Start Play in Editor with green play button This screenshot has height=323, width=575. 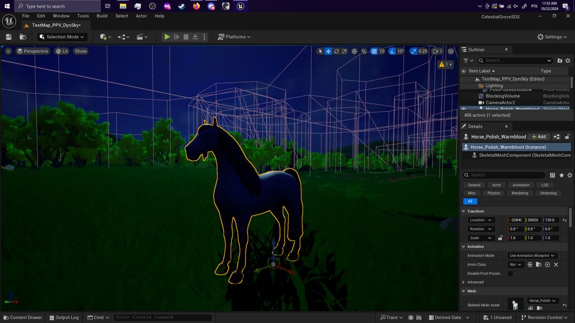[167, 37]
